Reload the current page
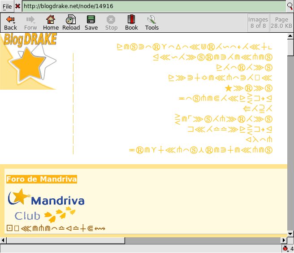This screenshot has width=294, height=253. (71, 22)
